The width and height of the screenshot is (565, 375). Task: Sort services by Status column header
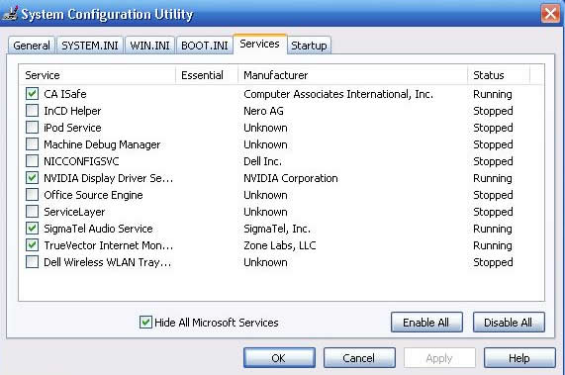tap(499, 75)
